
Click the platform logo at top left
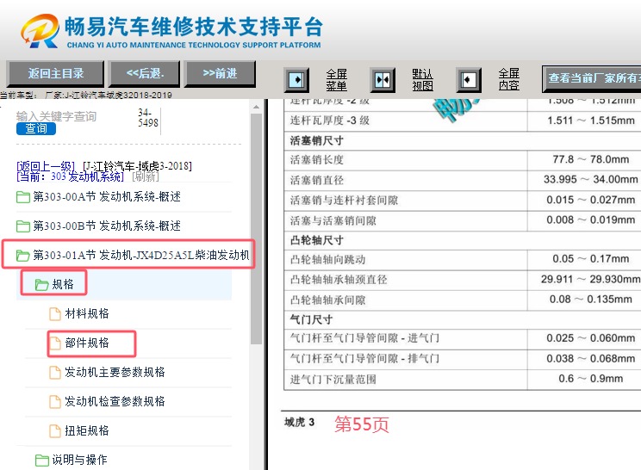[x=40, y=32]
